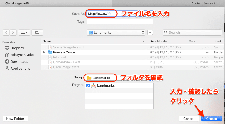Go forward with the right chevron
Image resolution: width=225 pixels, height=124 pixels.
13,32
